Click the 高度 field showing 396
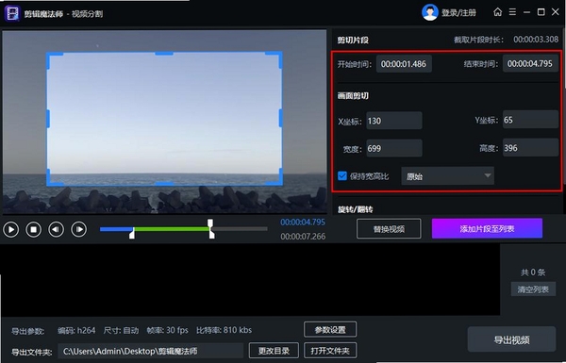Viewport: 566px width, 363px height. [x=530, y=148]
